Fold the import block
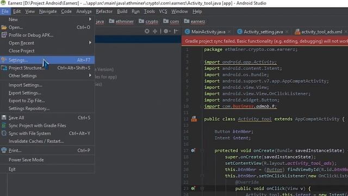The height and width of the screenshot is (196, 348). click(202, 62)
